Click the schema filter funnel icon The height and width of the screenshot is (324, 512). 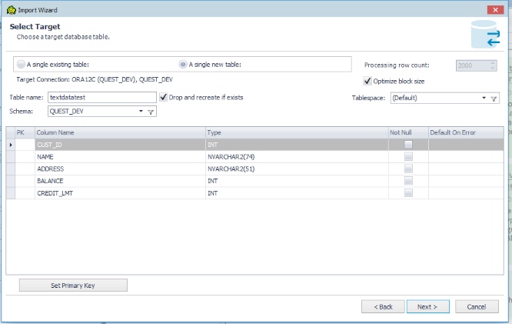point(151,112)
